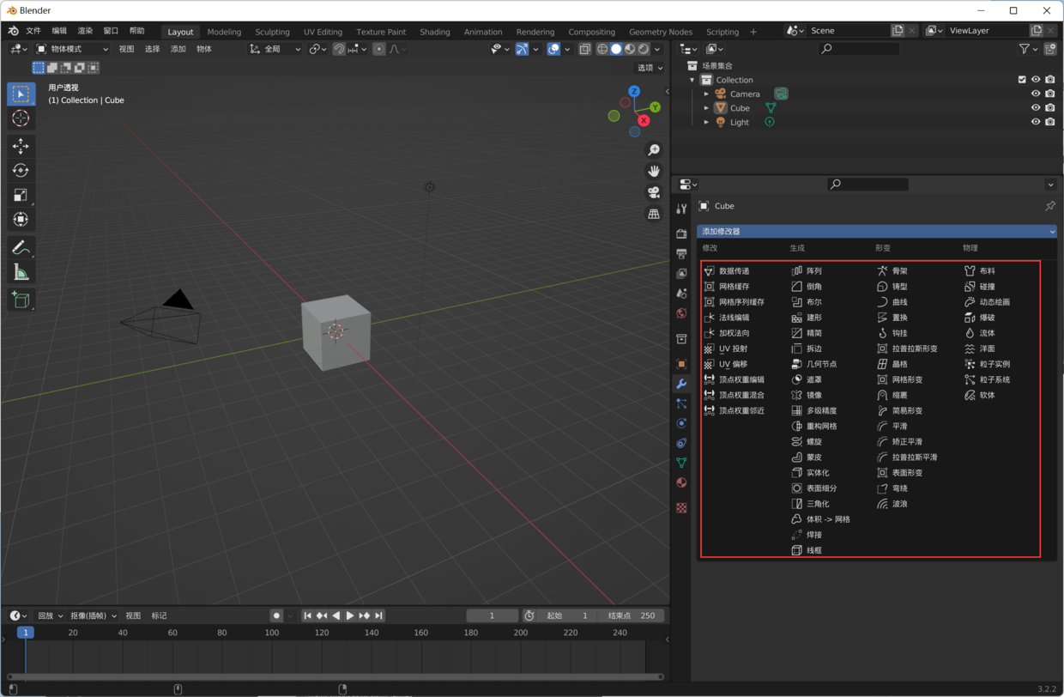Screen dimensions: 1064x697
Task: Uncheck the Collection exclude checkbox
Action: [1022, 80]
